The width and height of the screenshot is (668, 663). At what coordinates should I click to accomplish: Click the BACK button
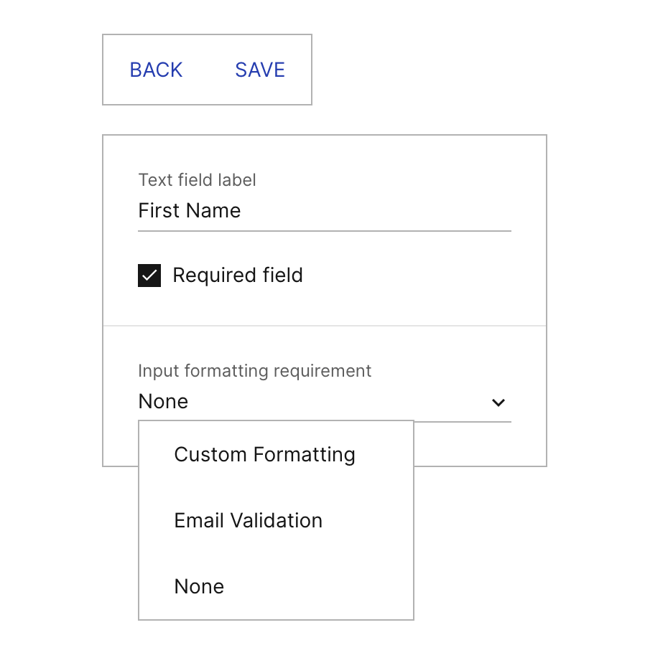pos(156,70)
